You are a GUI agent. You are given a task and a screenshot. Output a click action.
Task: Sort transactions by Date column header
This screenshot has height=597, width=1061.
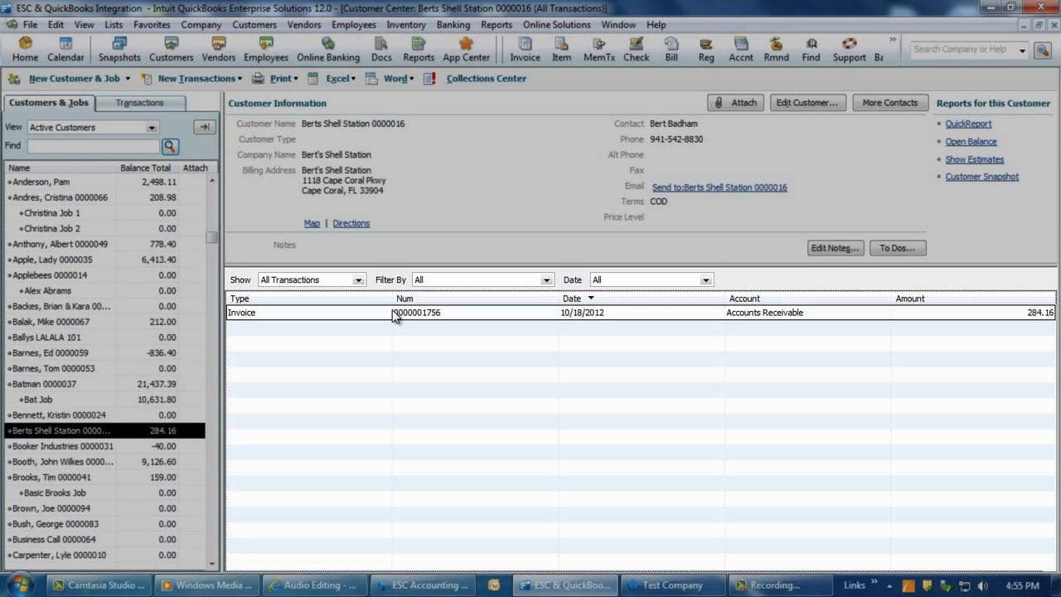click(x=642, y=298)
